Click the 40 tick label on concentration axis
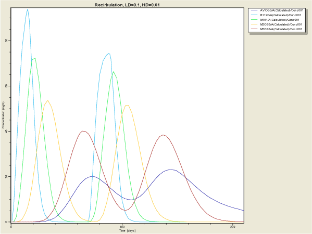The image size is (312, 234). tap(6, 131)
